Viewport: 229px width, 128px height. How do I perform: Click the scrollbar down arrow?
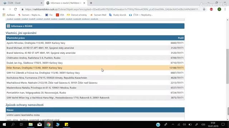[228, 119]
